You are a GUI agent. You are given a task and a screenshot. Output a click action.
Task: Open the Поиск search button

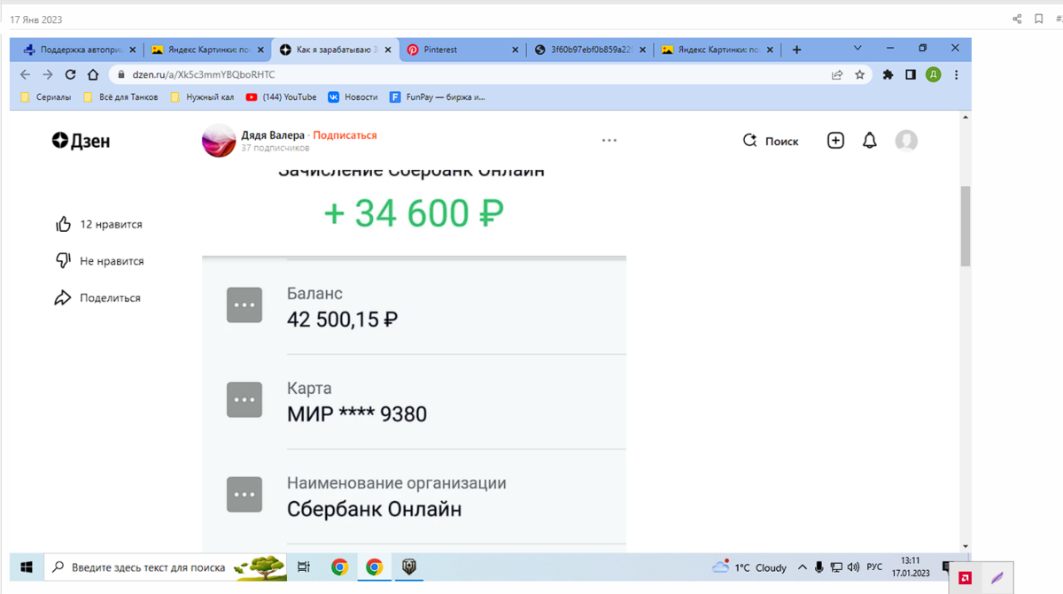coord(772,141)
